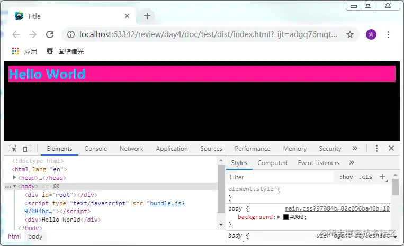Select the div id="root" node

click(x=61, y=195)
